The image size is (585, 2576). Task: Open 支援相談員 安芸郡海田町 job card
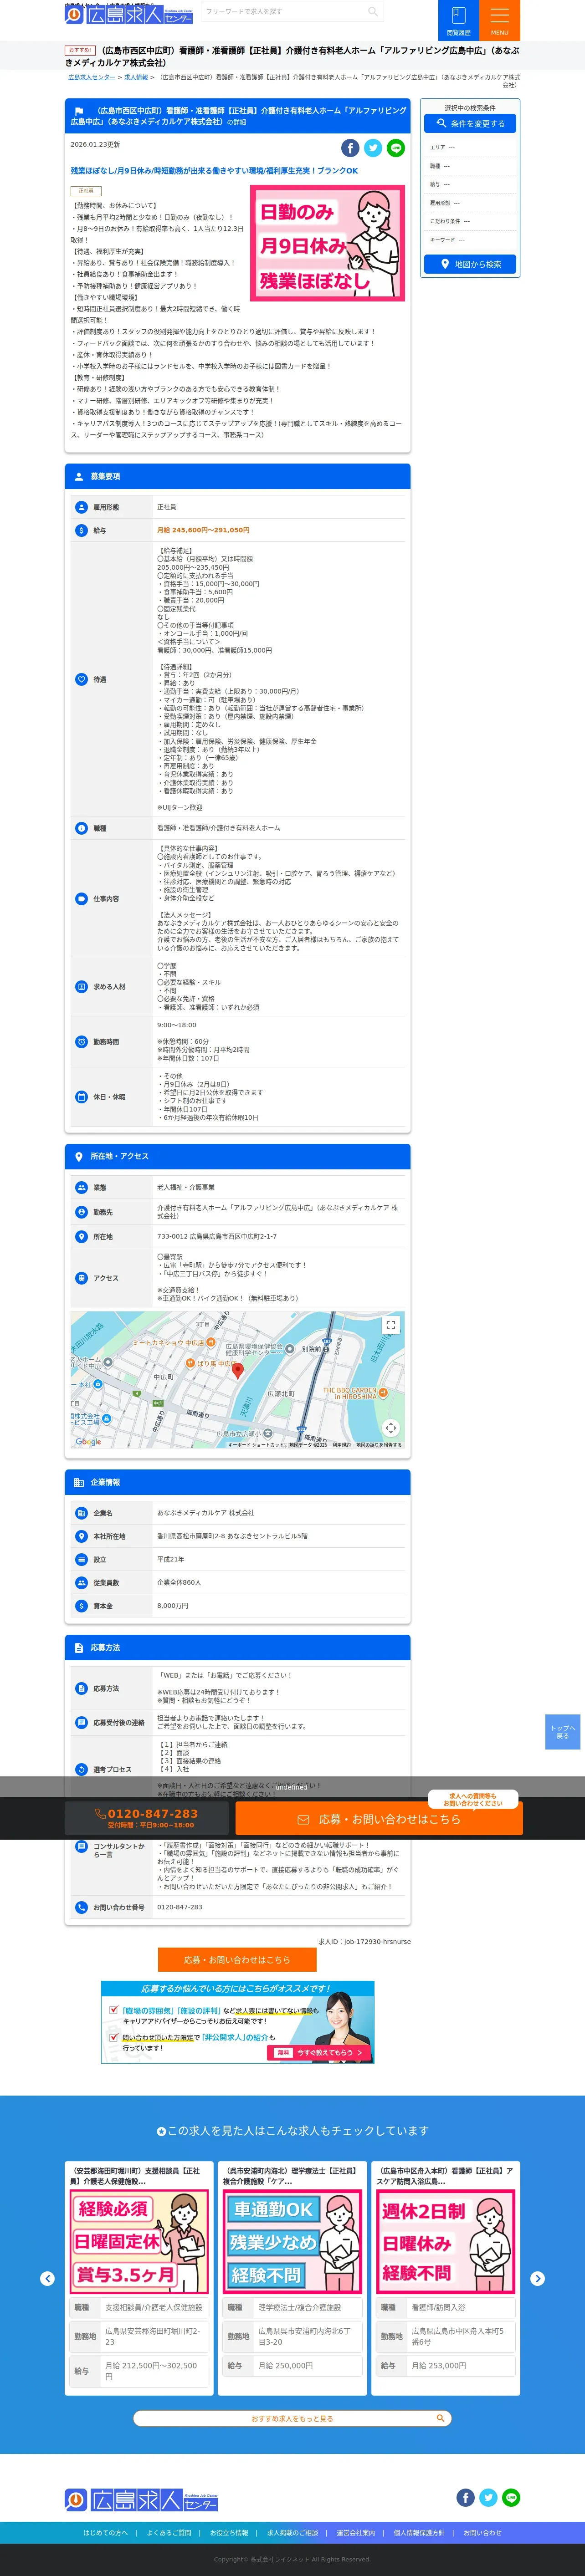pyautogui.click(x=140, y=2278)
